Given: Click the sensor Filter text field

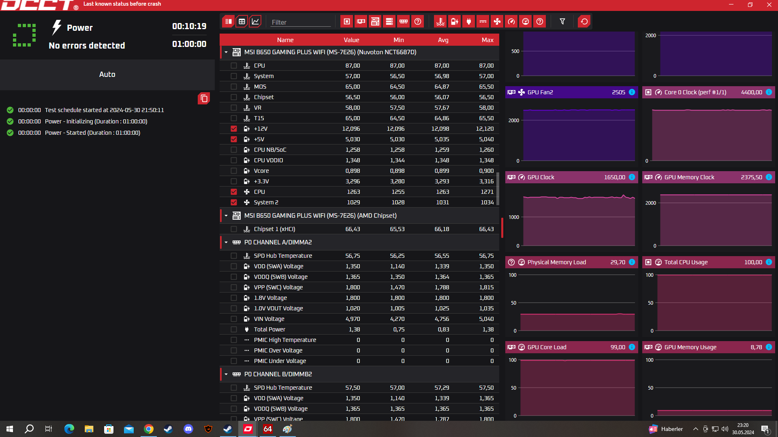Looking at the screenshot, I should pos(300,22).
